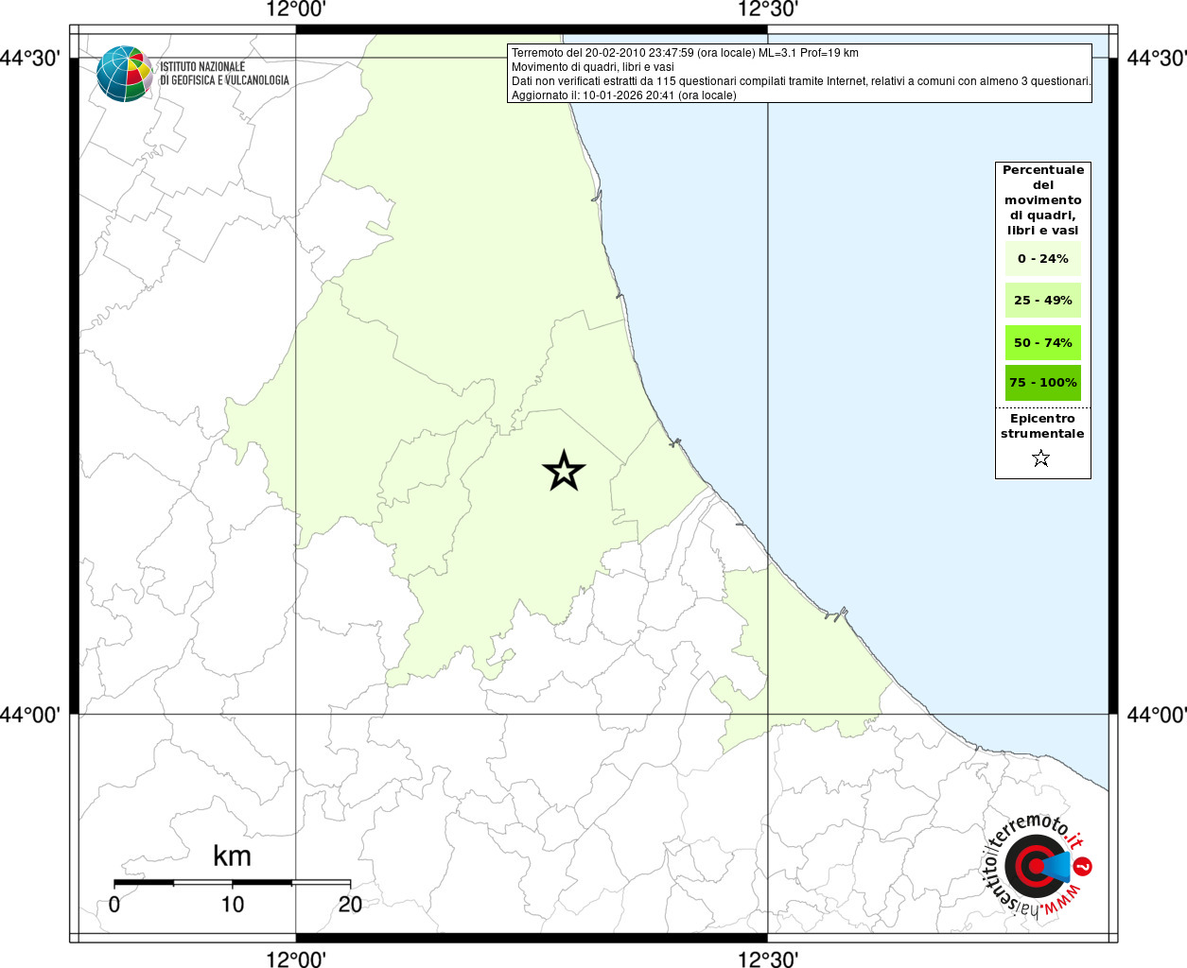Click the 'Movimento di quadri, libri e vasi' line
Screen dimensions: 1187x968
[x=593, y=67]
